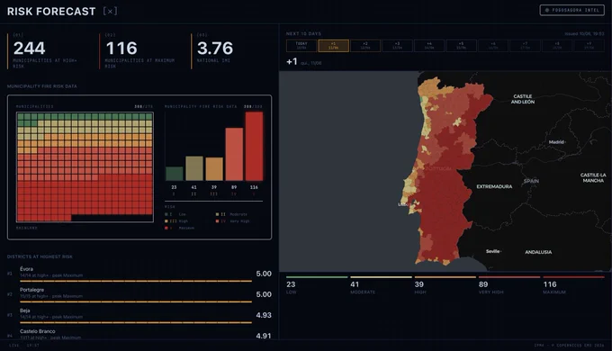Choose the +4 day forecast tab
The image size is (612, 351).
(429, 46)
